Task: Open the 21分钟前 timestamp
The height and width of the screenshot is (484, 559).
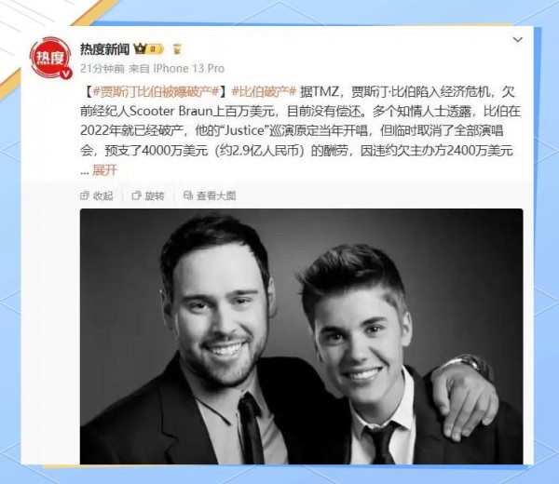Action: point(102,68)
